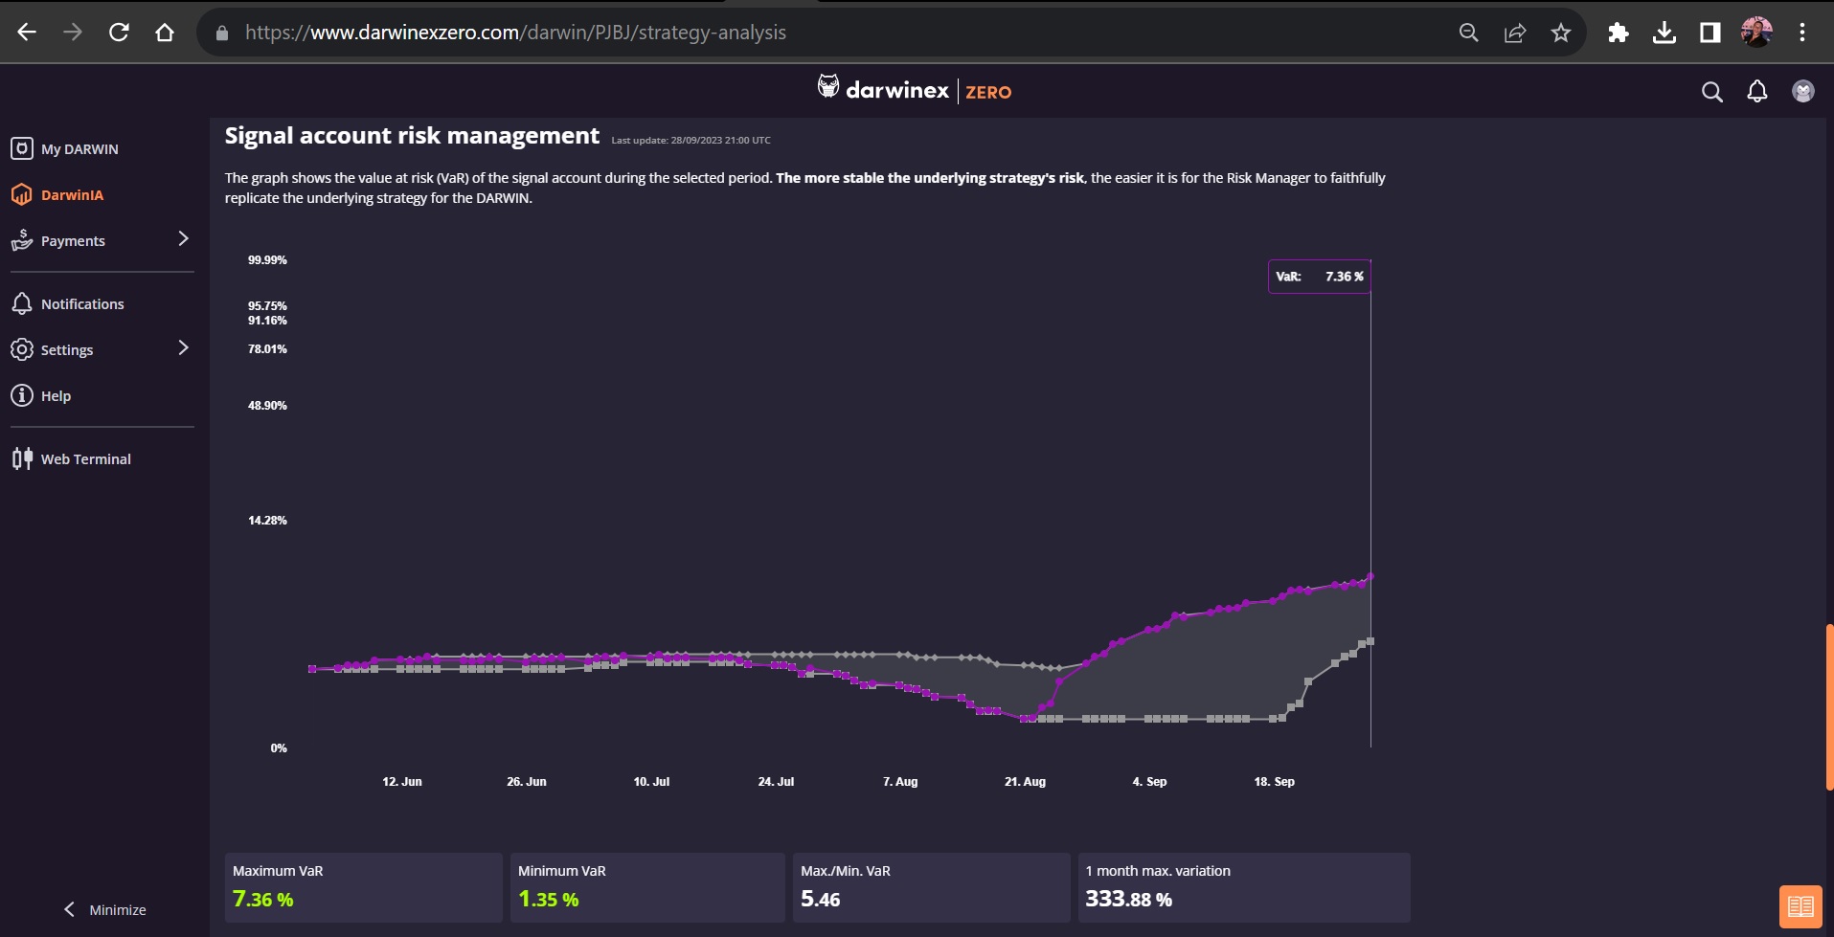Click the orange guide book icon
The height and width of the screenshot is (937, 1834).
[1800, 905]
